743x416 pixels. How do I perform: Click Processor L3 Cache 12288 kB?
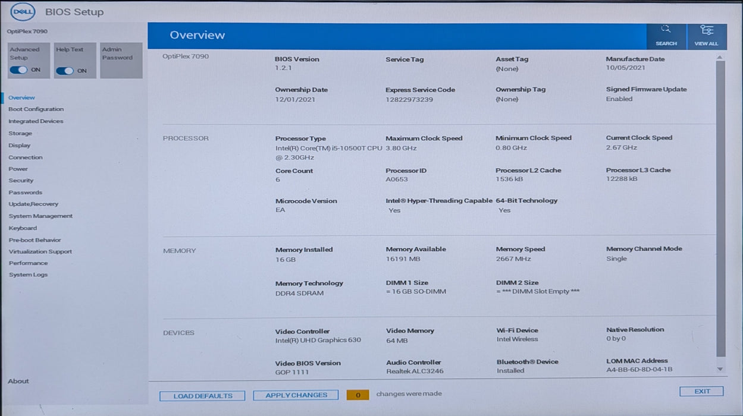622,179
